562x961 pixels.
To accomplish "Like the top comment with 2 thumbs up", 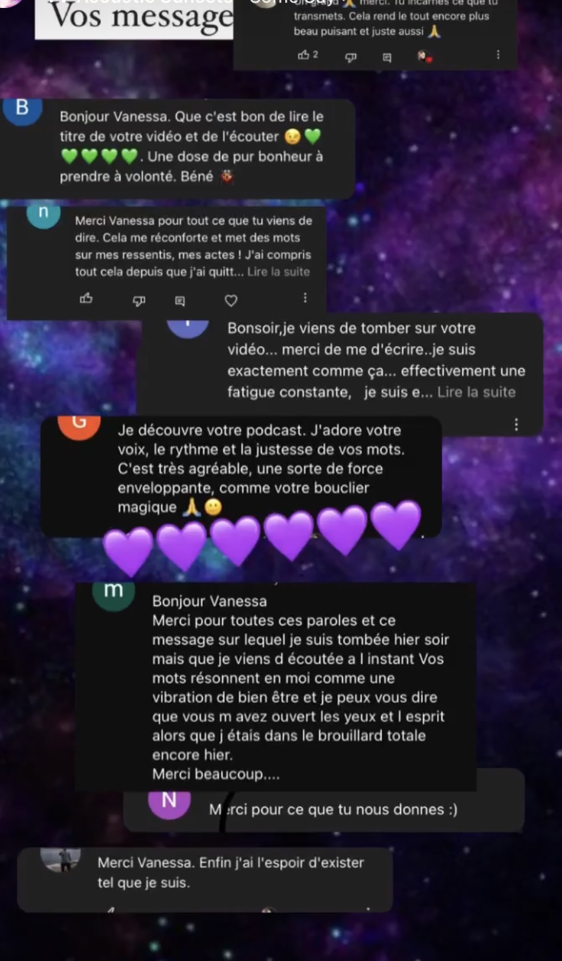I will pyautogui.click(x=304, y=55).
